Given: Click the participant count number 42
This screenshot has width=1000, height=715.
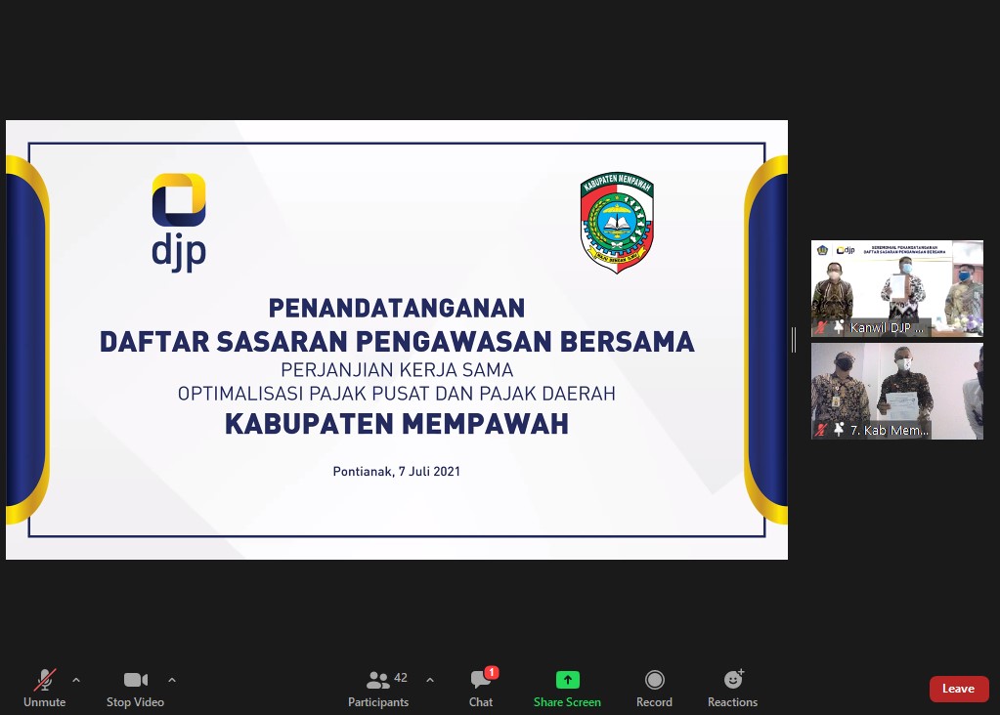Looking at the screenshot, I should (401, 677).
